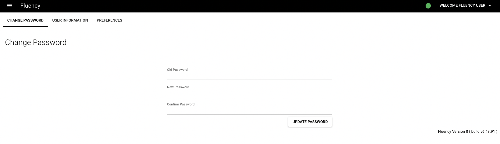500x144 pixels.
Task: Focus the New Password input field
Action: coord(249,93)
